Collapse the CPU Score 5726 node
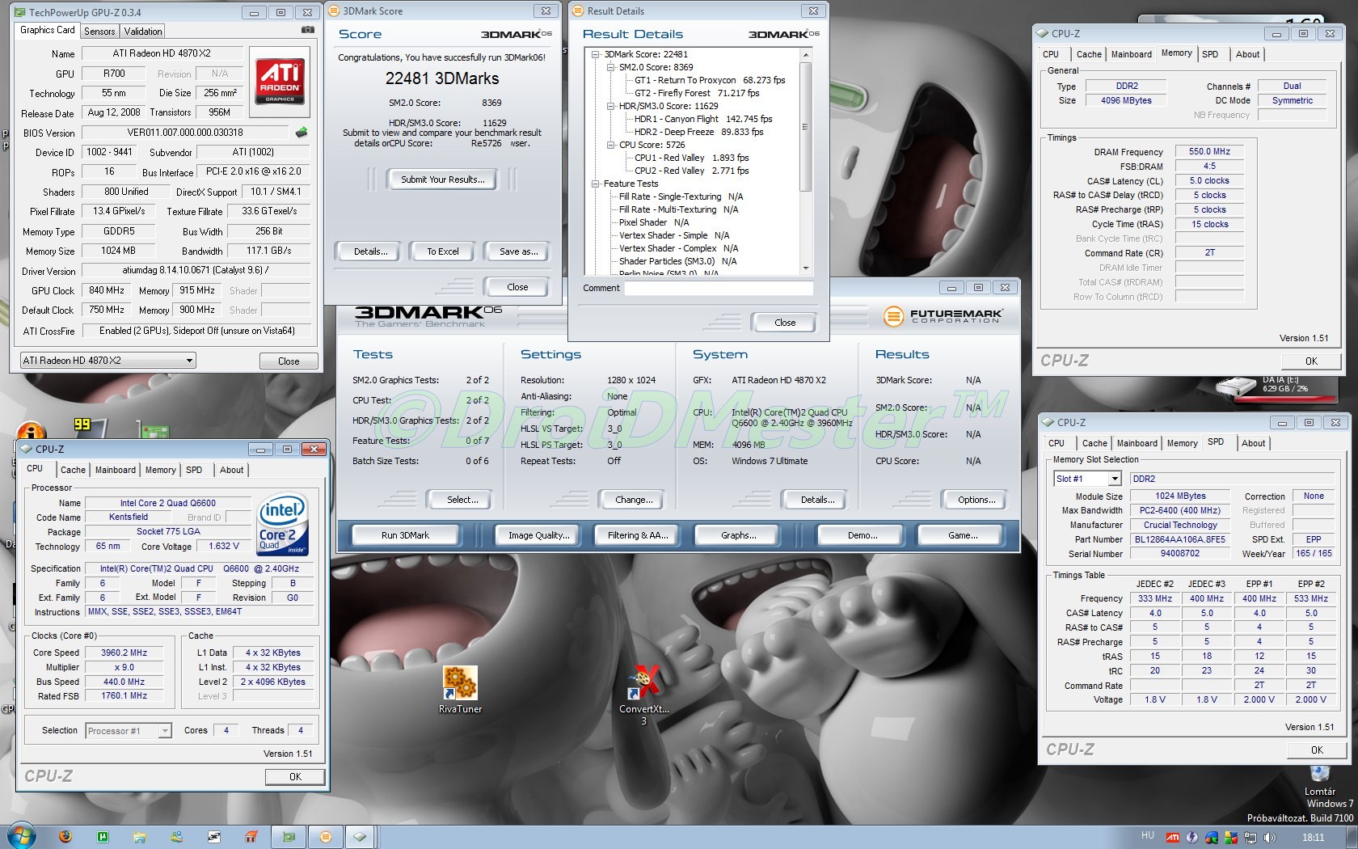1358x849 pixels. coord(611,145)
